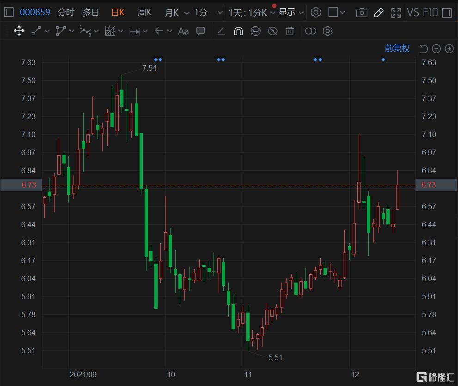Click event diamond markers near October
The height and width of the screenshot is (386, 458).
[158, 60]
